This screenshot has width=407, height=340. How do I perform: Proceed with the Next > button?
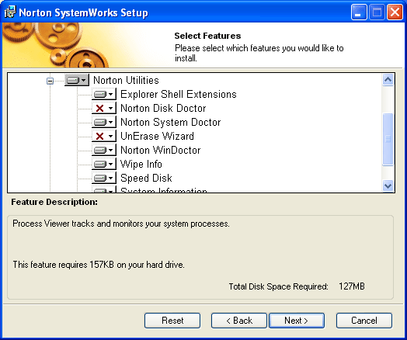[297, 321]
